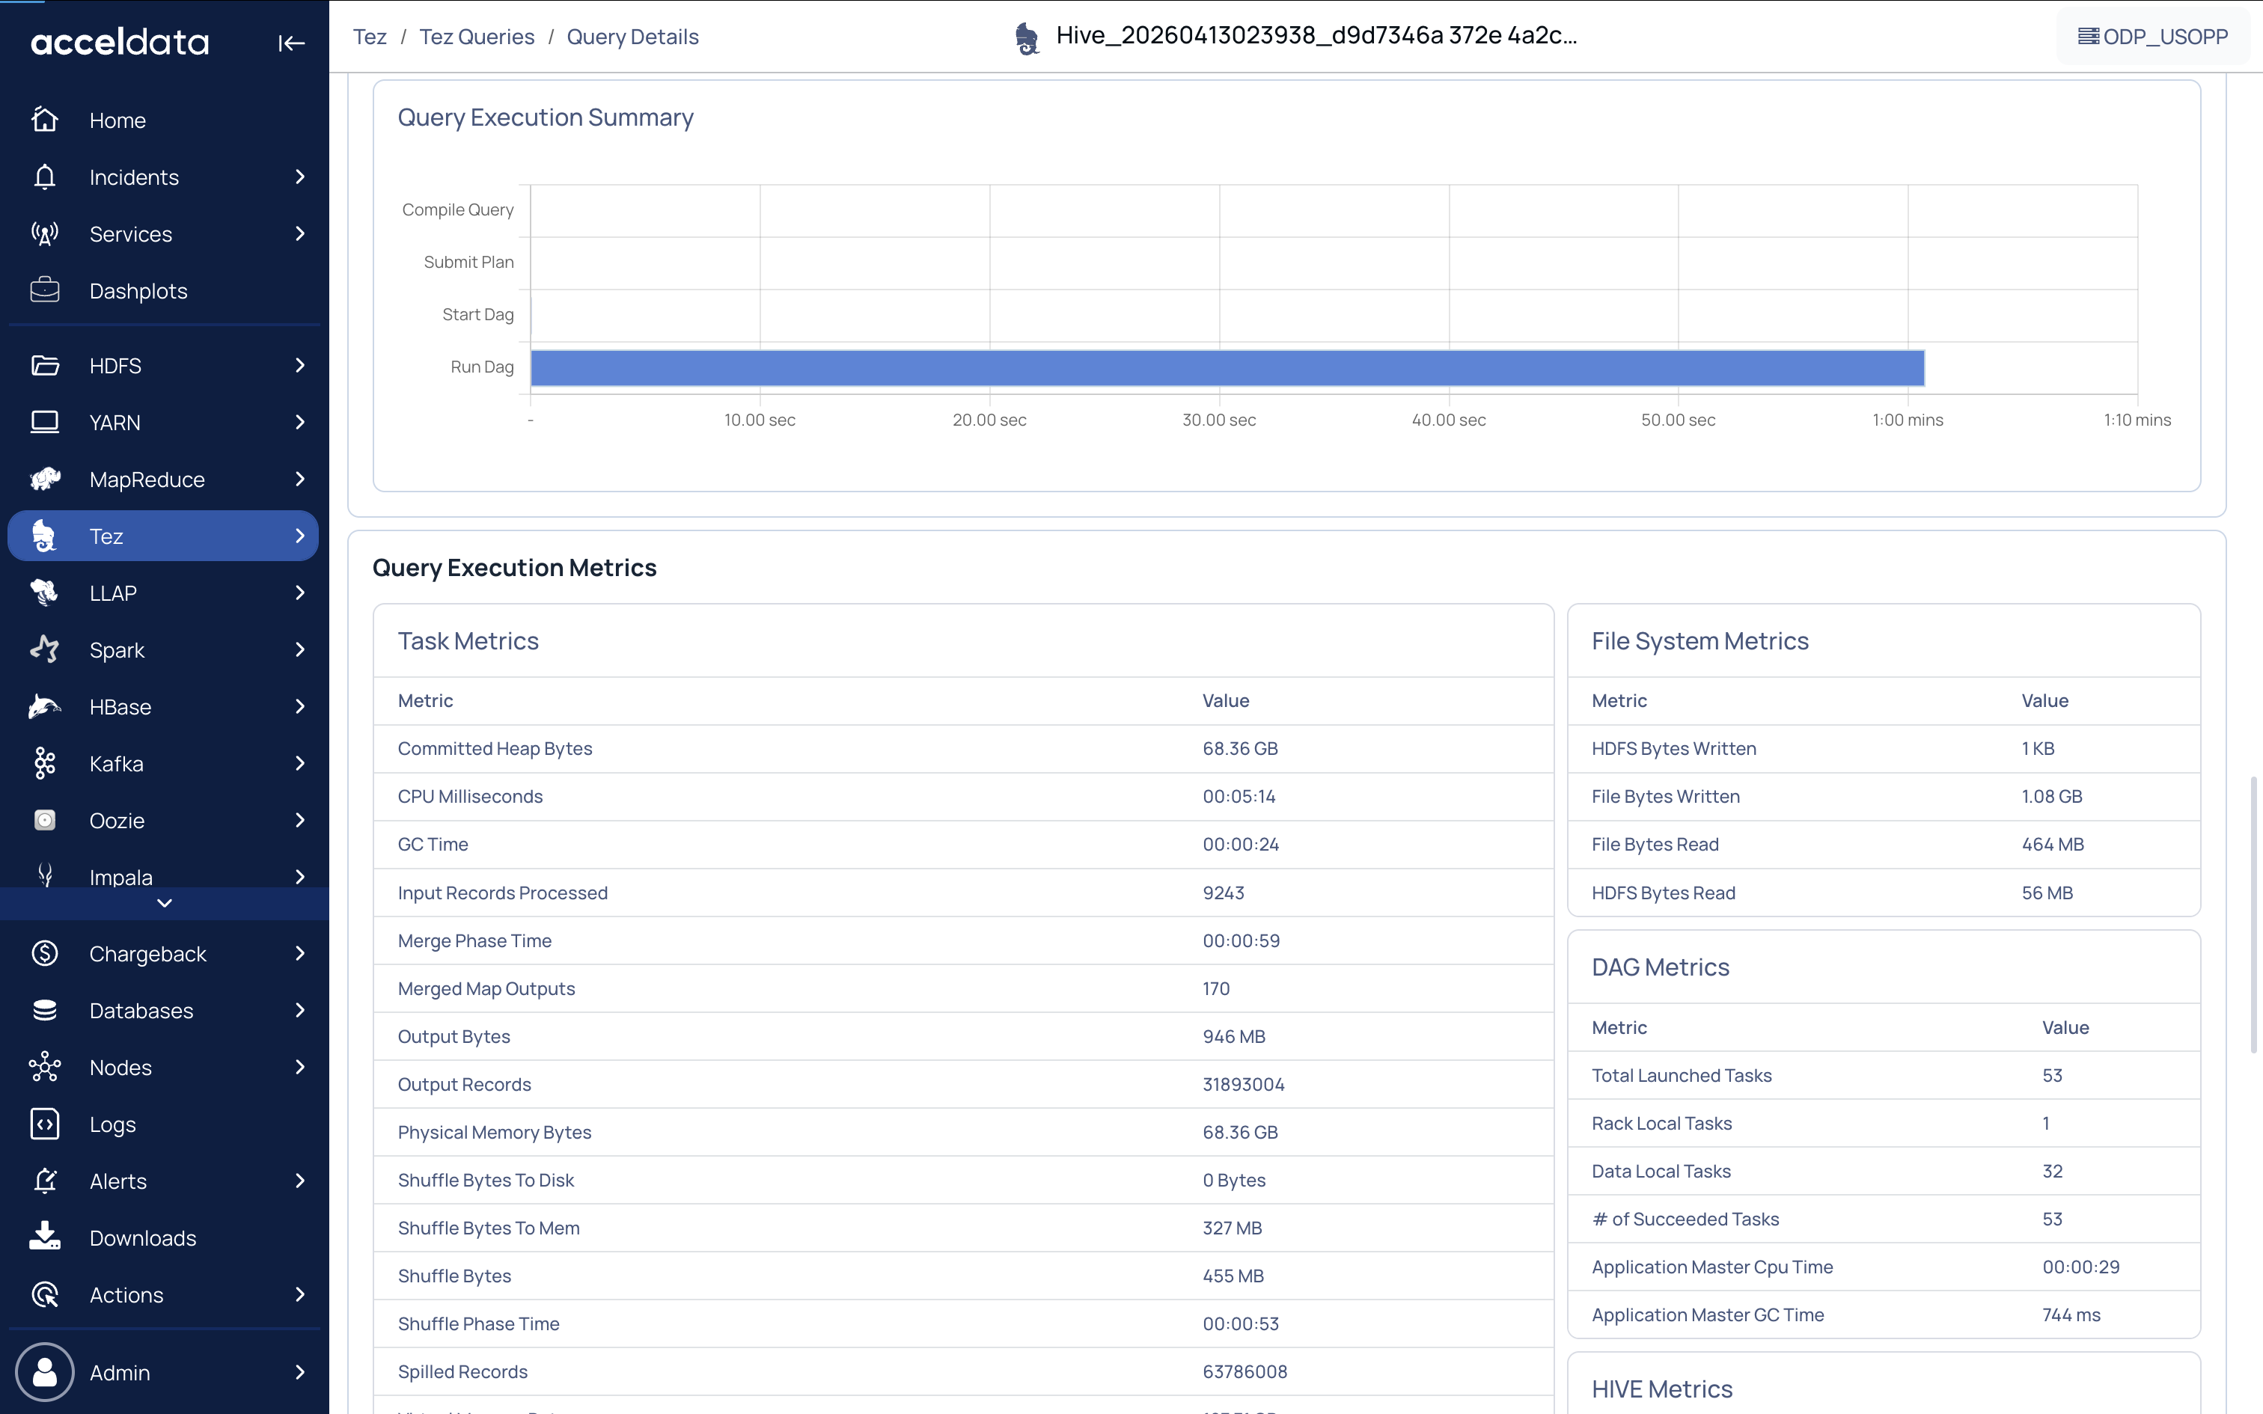
Task: Click the Run Dag blue bar
Action: pos(1227,367)
